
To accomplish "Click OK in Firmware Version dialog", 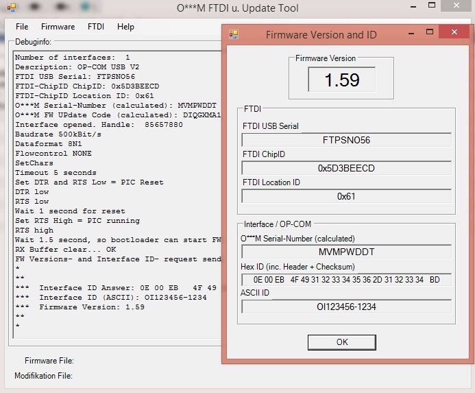I will coord(342,342).
